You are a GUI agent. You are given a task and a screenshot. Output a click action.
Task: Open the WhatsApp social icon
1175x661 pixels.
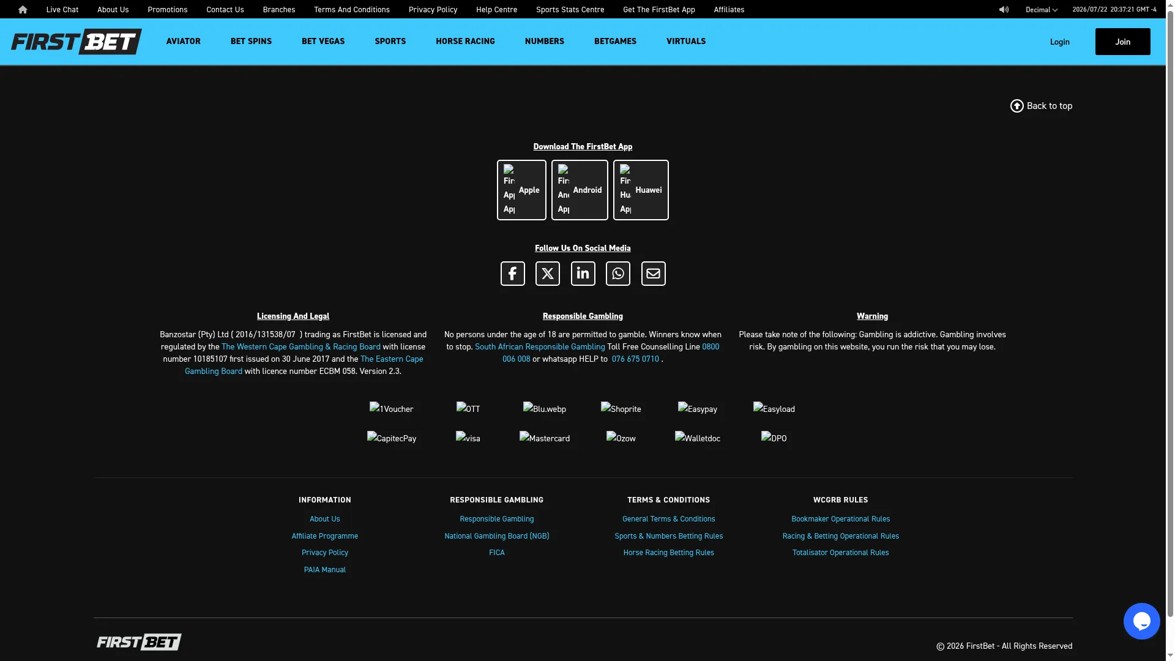[618, 274]
